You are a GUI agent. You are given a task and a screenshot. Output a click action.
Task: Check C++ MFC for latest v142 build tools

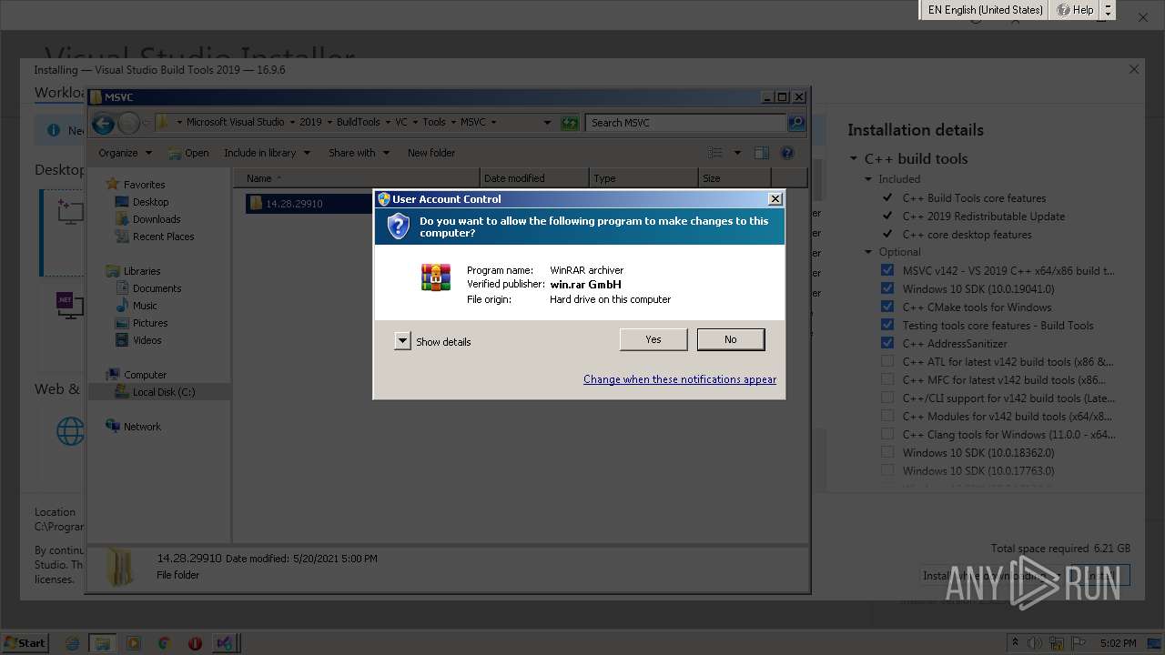[887, 379]
